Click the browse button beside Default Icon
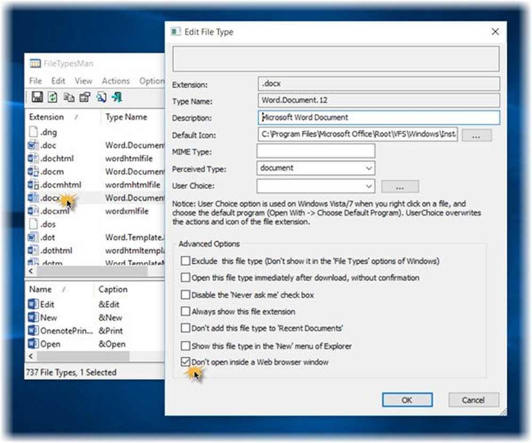 point(476,136)
